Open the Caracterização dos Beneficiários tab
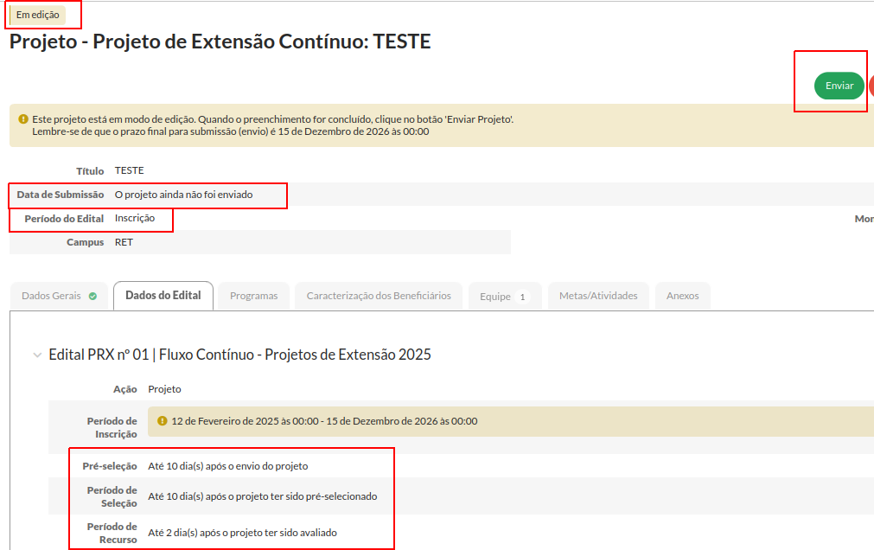The image size is (874, 550). click(x=379, y=296)
